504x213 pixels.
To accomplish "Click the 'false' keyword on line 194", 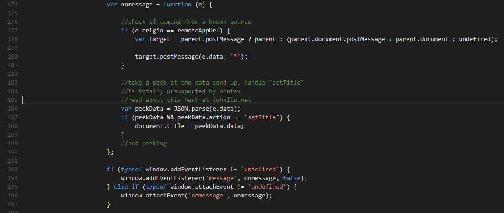I will [x=291, y=178].
